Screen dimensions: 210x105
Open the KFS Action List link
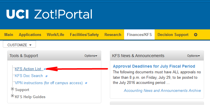click(28, 69)
